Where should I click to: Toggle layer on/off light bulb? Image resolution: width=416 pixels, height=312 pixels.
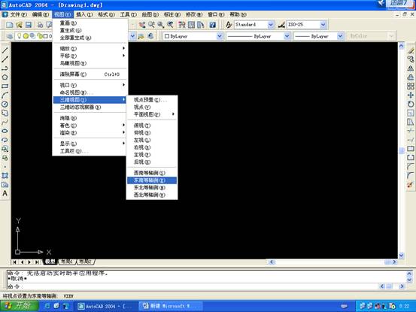20,36
